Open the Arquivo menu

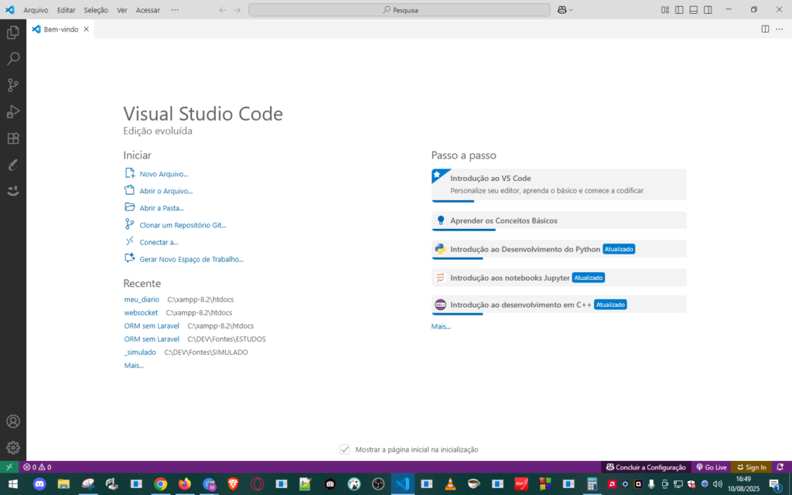click(x=36, y=10)
